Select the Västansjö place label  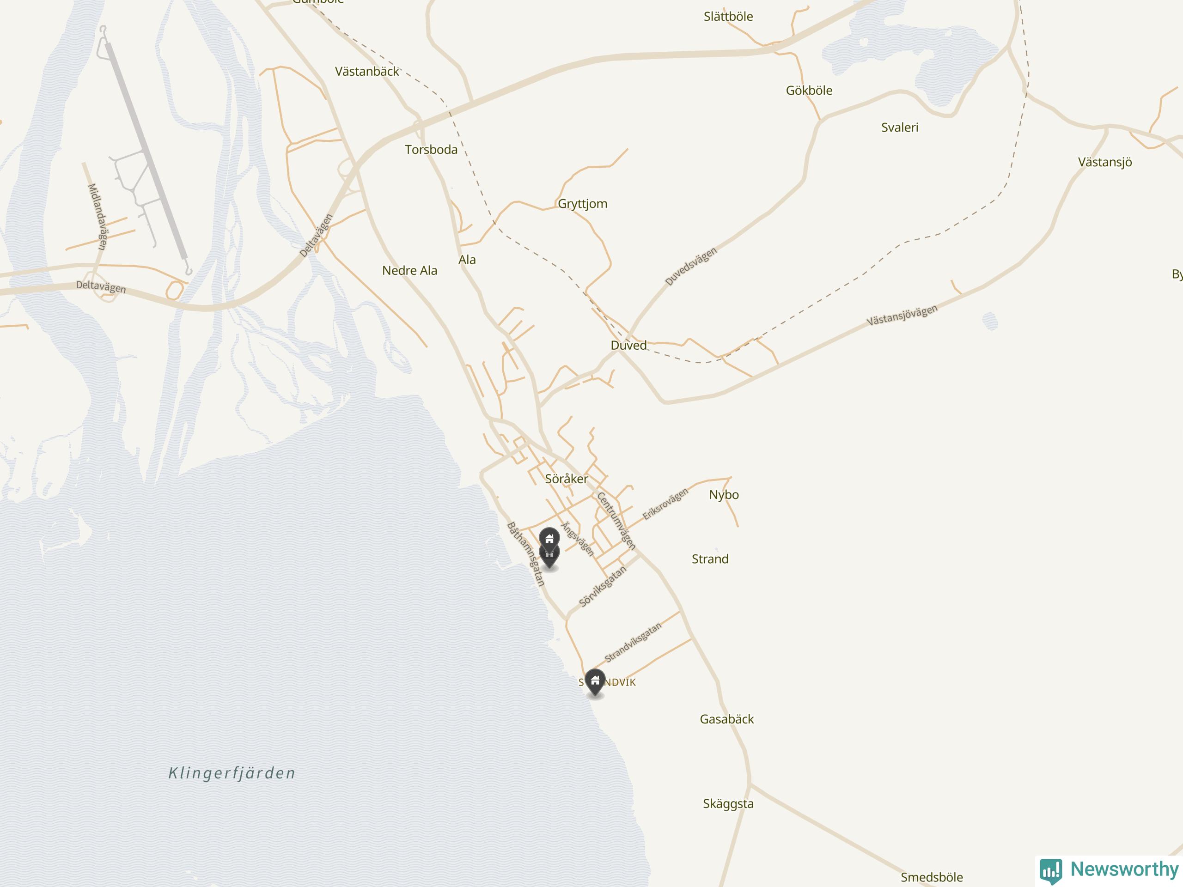[1104, 162]
